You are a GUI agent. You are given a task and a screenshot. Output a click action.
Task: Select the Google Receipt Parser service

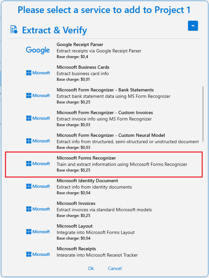pos(80,44)
